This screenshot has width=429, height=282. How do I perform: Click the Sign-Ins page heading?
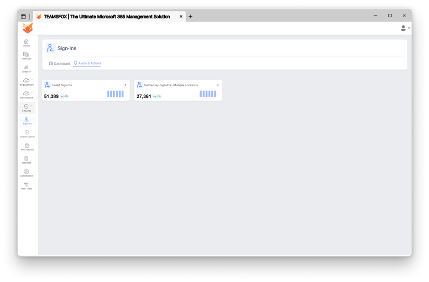(x=67, y=48)
